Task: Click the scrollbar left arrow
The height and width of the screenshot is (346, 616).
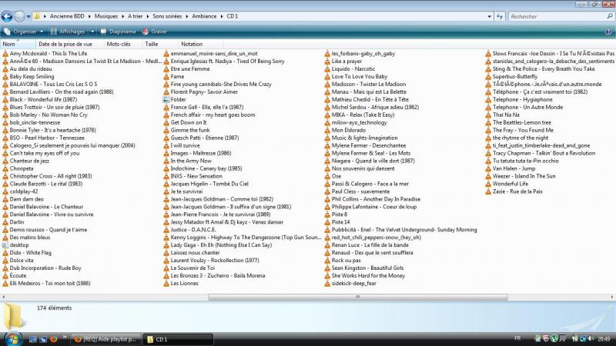Action: pyautogui.click(x=4, y=297)
